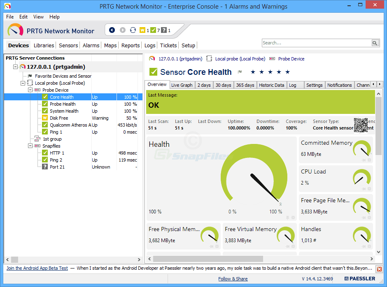Open the Alarms tab
The height and width of the screenshot is (287, 387).
tap(91, 45)
